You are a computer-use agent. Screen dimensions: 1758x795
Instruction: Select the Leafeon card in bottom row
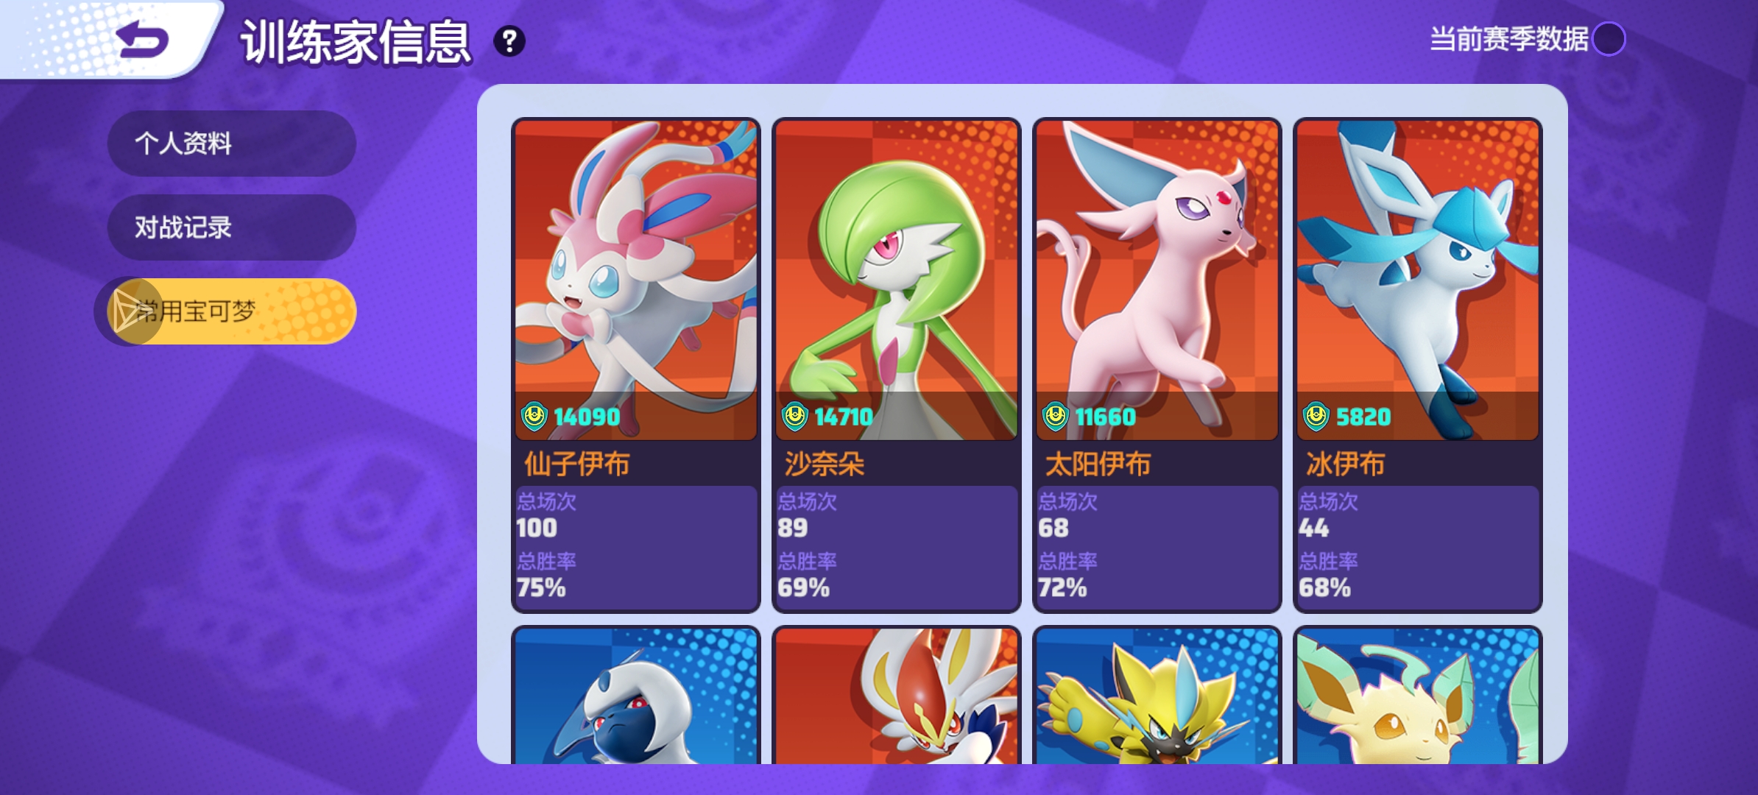click(x=1418, y=696)
